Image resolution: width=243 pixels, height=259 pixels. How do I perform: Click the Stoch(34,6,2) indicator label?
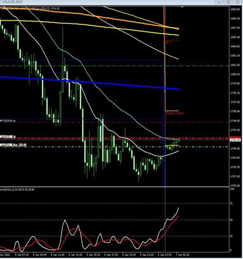point(17,189)
